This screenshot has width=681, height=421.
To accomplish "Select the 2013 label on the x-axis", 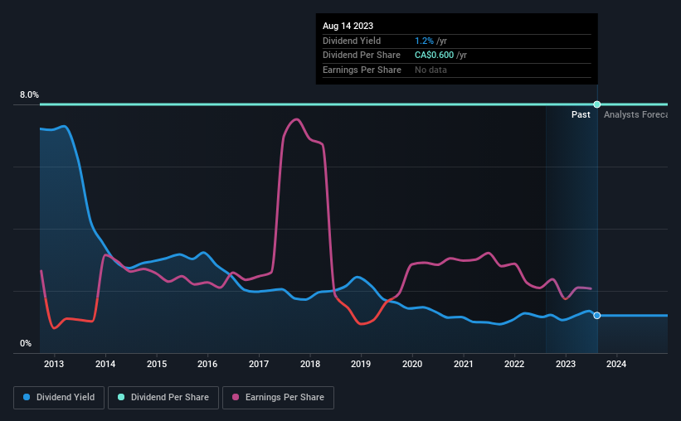I will click(54, 365).
